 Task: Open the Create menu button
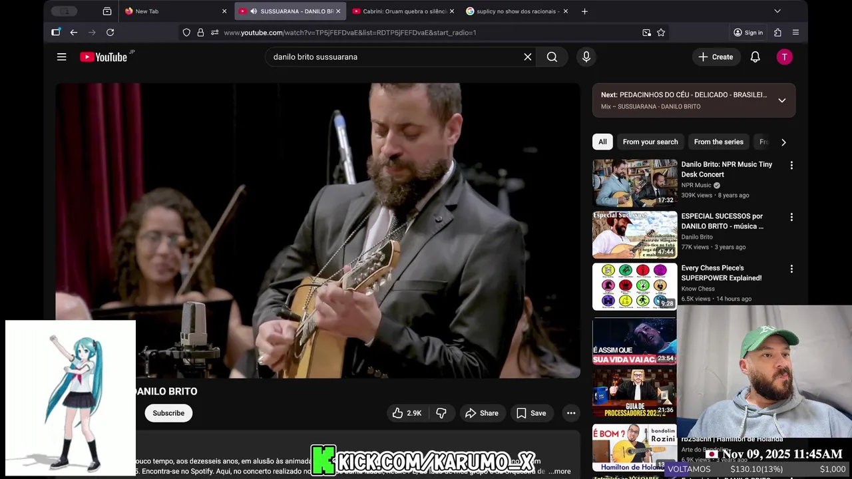click(716, 57)
